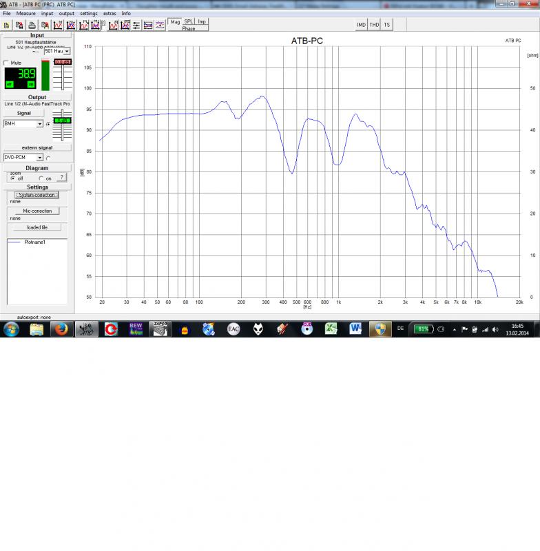Viewport: 540px width, 551px height.
Task: Open the output menu
Action: (x=66, y=13)
